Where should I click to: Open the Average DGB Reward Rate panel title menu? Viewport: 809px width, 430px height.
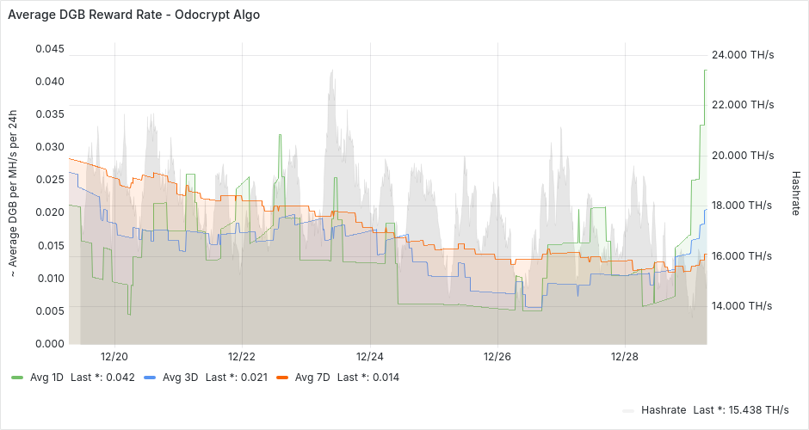tap(133, 15)
